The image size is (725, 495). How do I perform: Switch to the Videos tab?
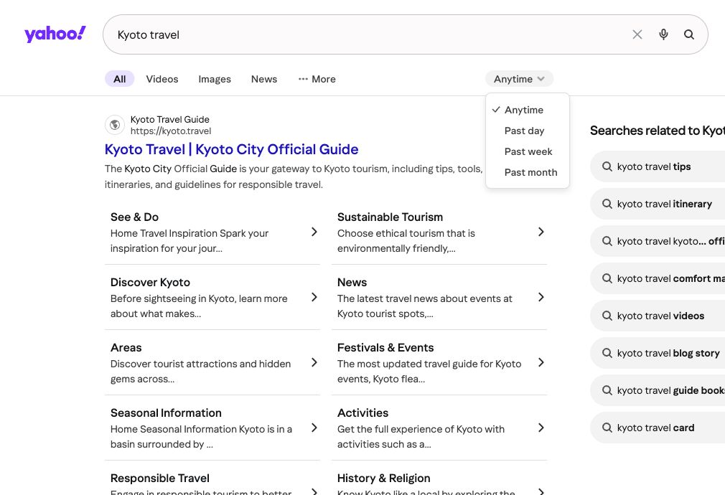click(x=162, y=79)
